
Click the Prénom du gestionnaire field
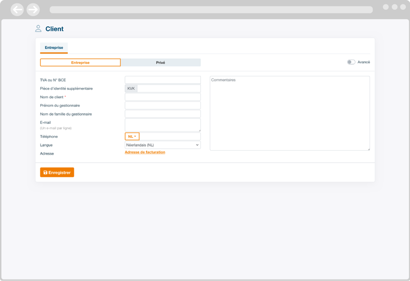pos(162,106)
